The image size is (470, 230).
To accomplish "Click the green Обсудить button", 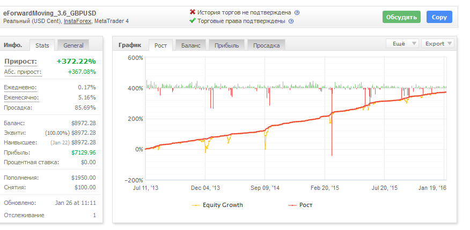I will point(401,17).
